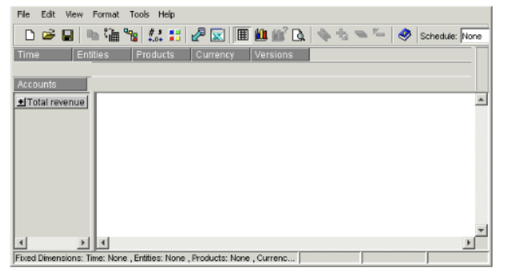508x279 pixels.
Task: Expand the Total revenue account node
Action: click(x=21, y=102)
